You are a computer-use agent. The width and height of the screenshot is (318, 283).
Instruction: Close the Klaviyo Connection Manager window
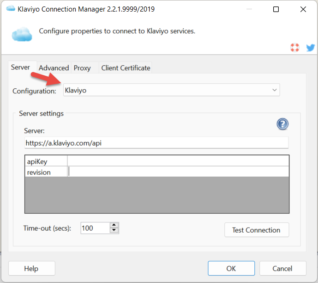click(x=303, y=9)
